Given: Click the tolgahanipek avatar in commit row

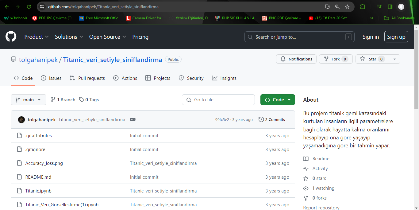Looking at the screenshot, I should 21,120.
